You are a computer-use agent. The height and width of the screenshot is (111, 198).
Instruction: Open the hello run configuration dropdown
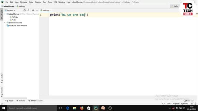coord(175,6)
